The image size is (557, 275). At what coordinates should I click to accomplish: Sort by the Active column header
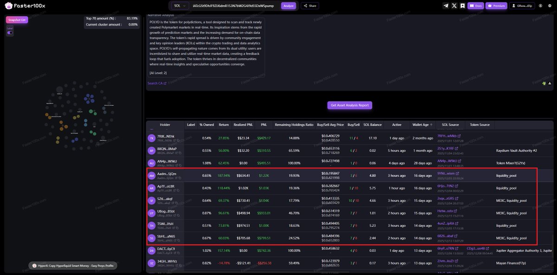[x=397, y=125]
